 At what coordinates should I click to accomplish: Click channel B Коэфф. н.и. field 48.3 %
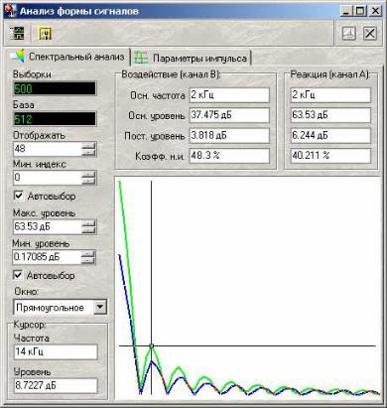(229, 156)
